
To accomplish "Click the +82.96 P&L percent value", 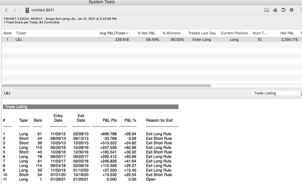I will click(x=130, y=147).
